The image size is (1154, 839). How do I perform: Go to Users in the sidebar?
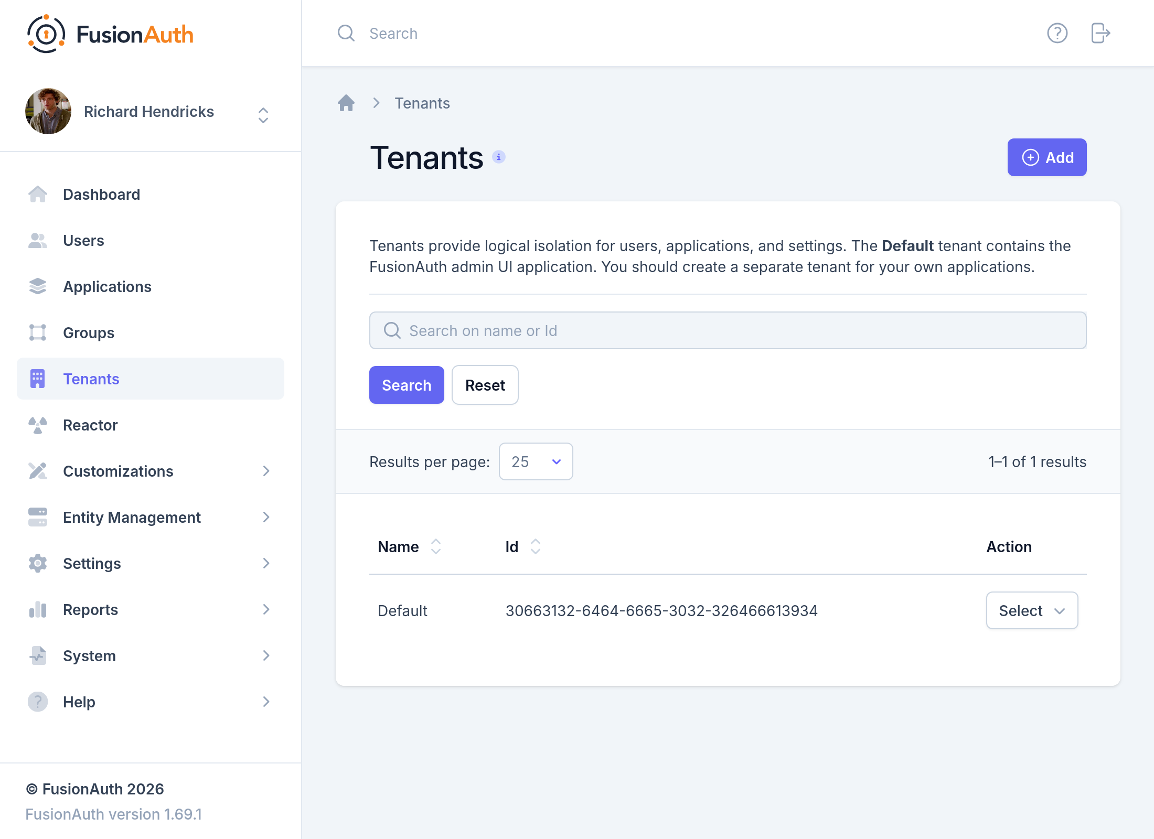(x=150, y=240)
